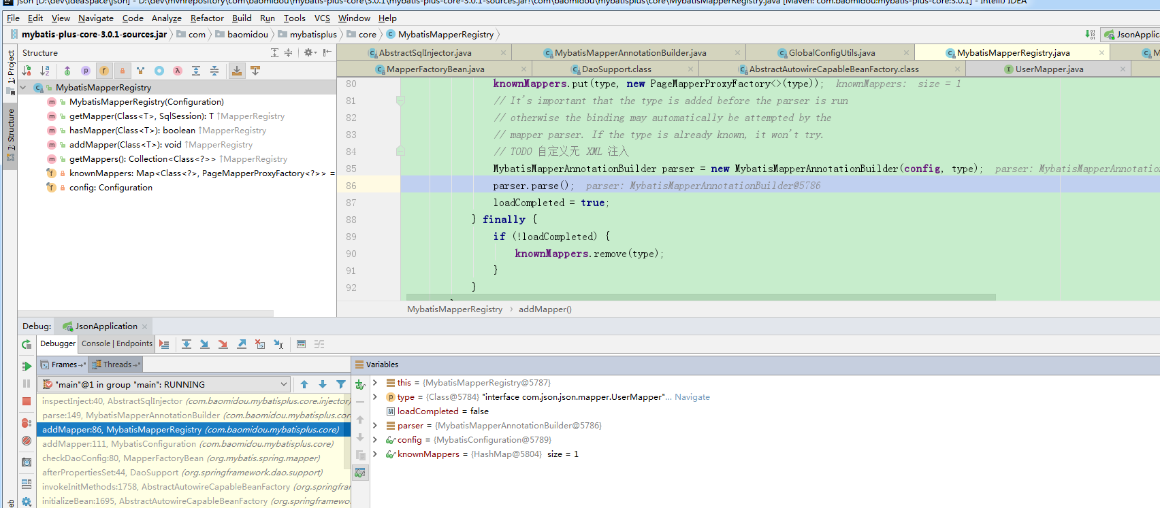Click Collapse All in Structure toolbar row

214,71
